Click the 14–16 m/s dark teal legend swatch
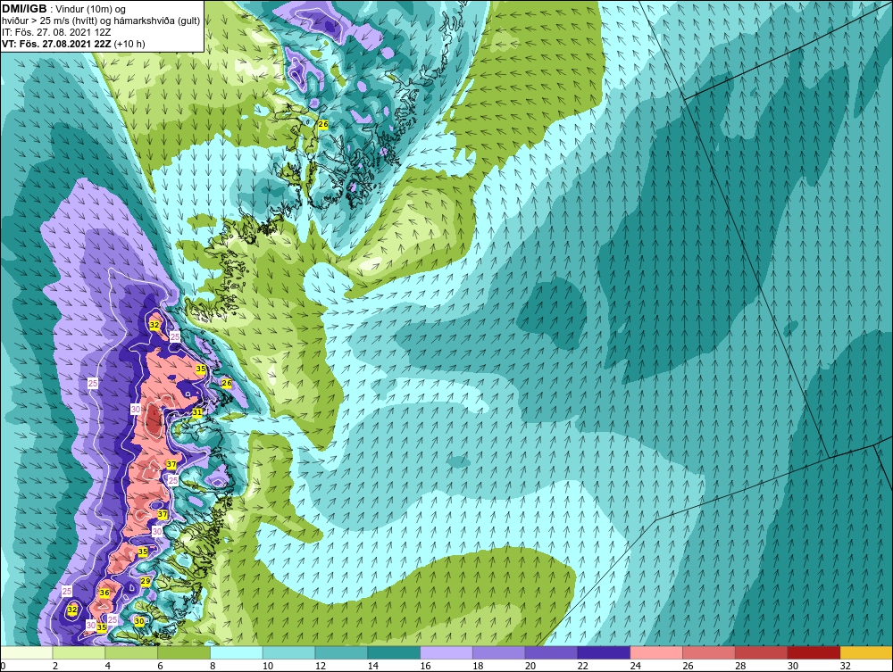 point(394,652)
